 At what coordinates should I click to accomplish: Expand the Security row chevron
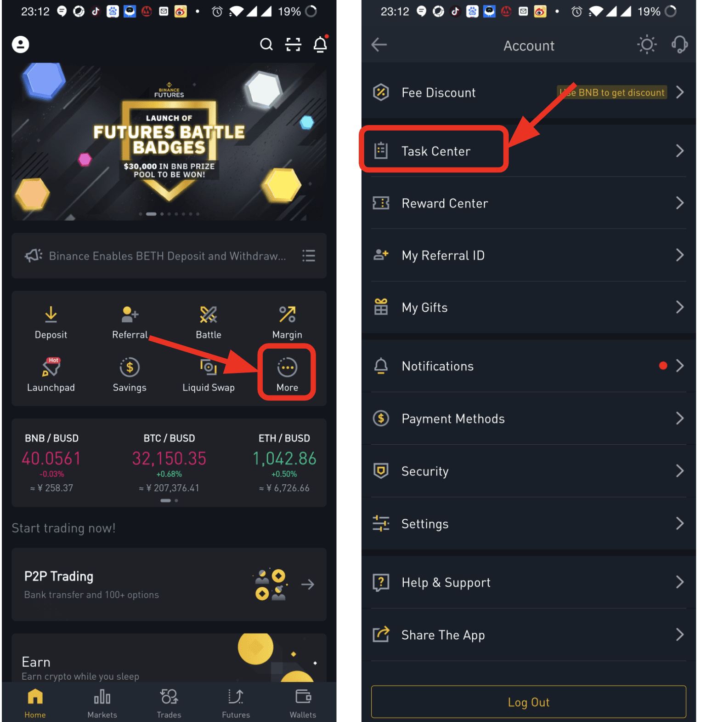click(680, 471)
